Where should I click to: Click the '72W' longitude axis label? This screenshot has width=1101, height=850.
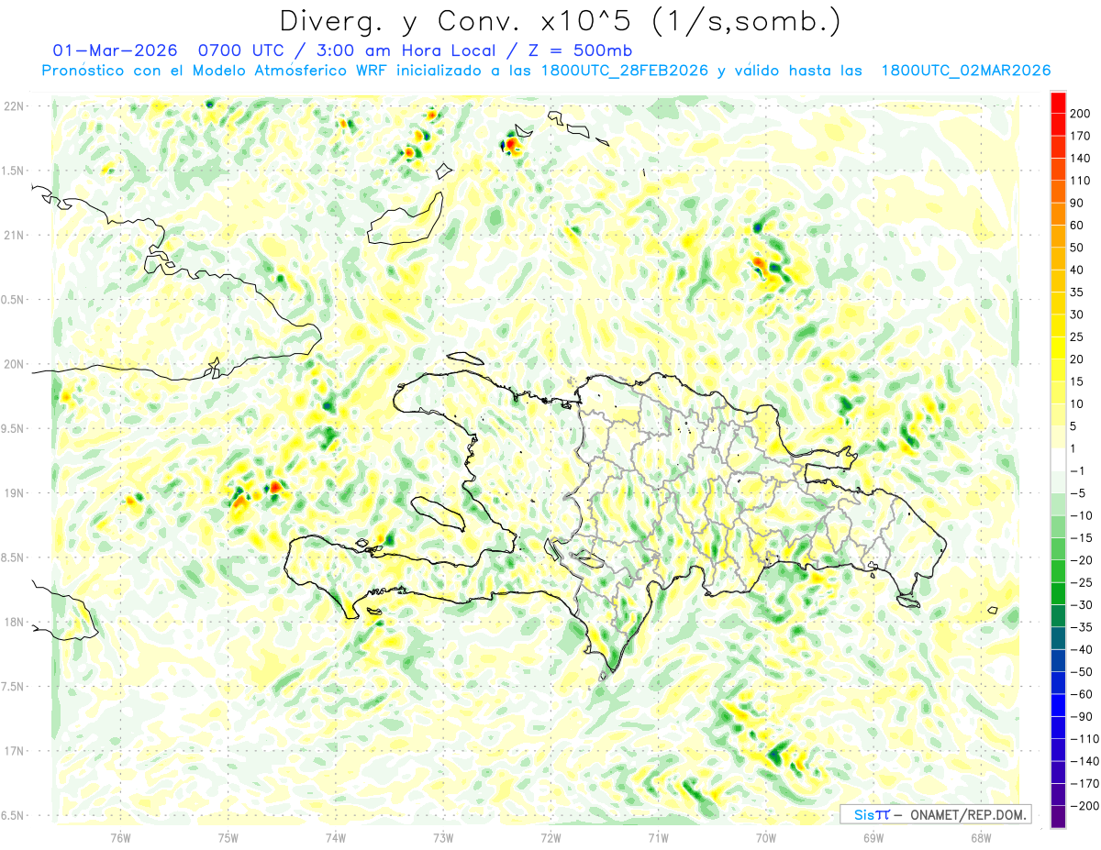pyautogui.click(x=550, y=837)
